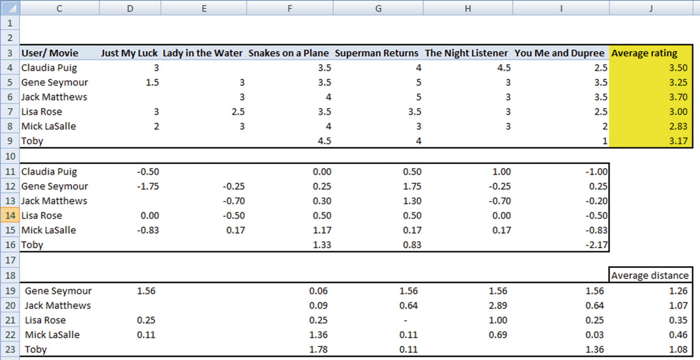Click average rating value 3.50
Screen dimensions: 700x360
678,68
